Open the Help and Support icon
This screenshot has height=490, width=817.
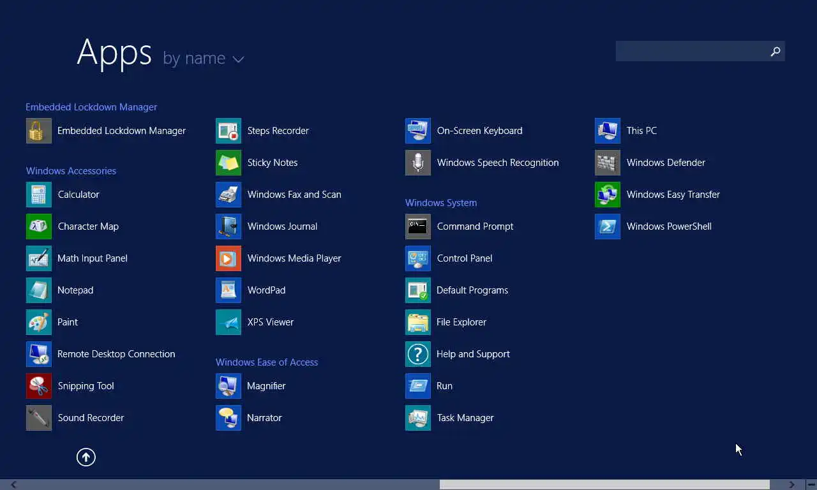point(418,354)
